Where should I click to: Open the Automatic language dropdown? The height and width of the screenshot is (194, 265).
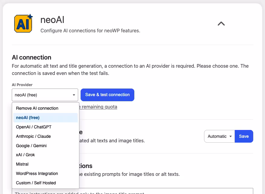tap(219, 136)
